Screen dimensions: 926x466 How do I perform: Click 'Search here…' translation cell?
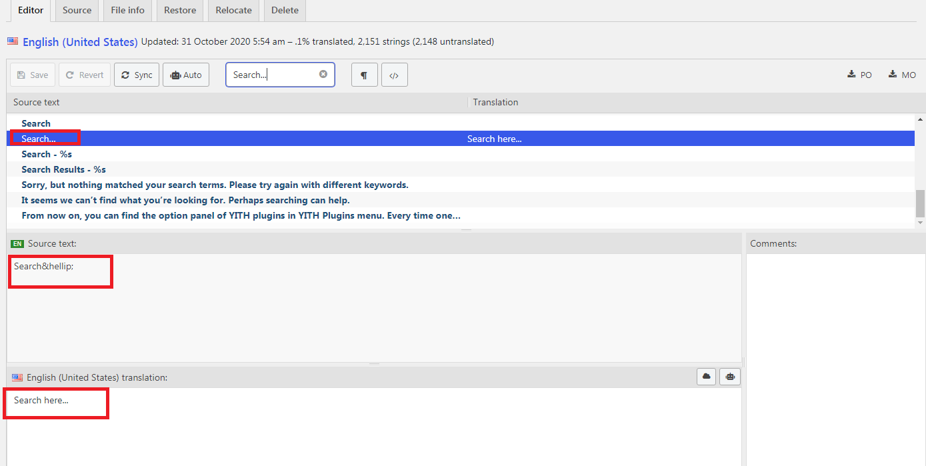494,139
